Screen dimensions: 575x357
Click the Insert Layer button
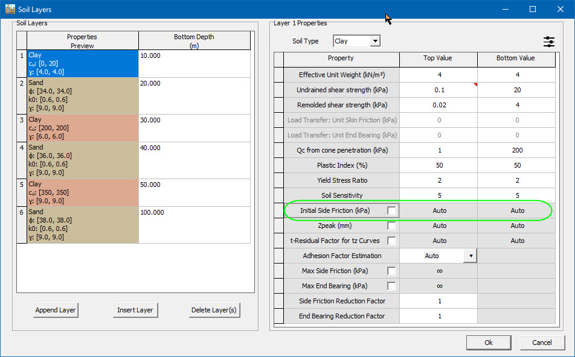(x=135, y=310)
